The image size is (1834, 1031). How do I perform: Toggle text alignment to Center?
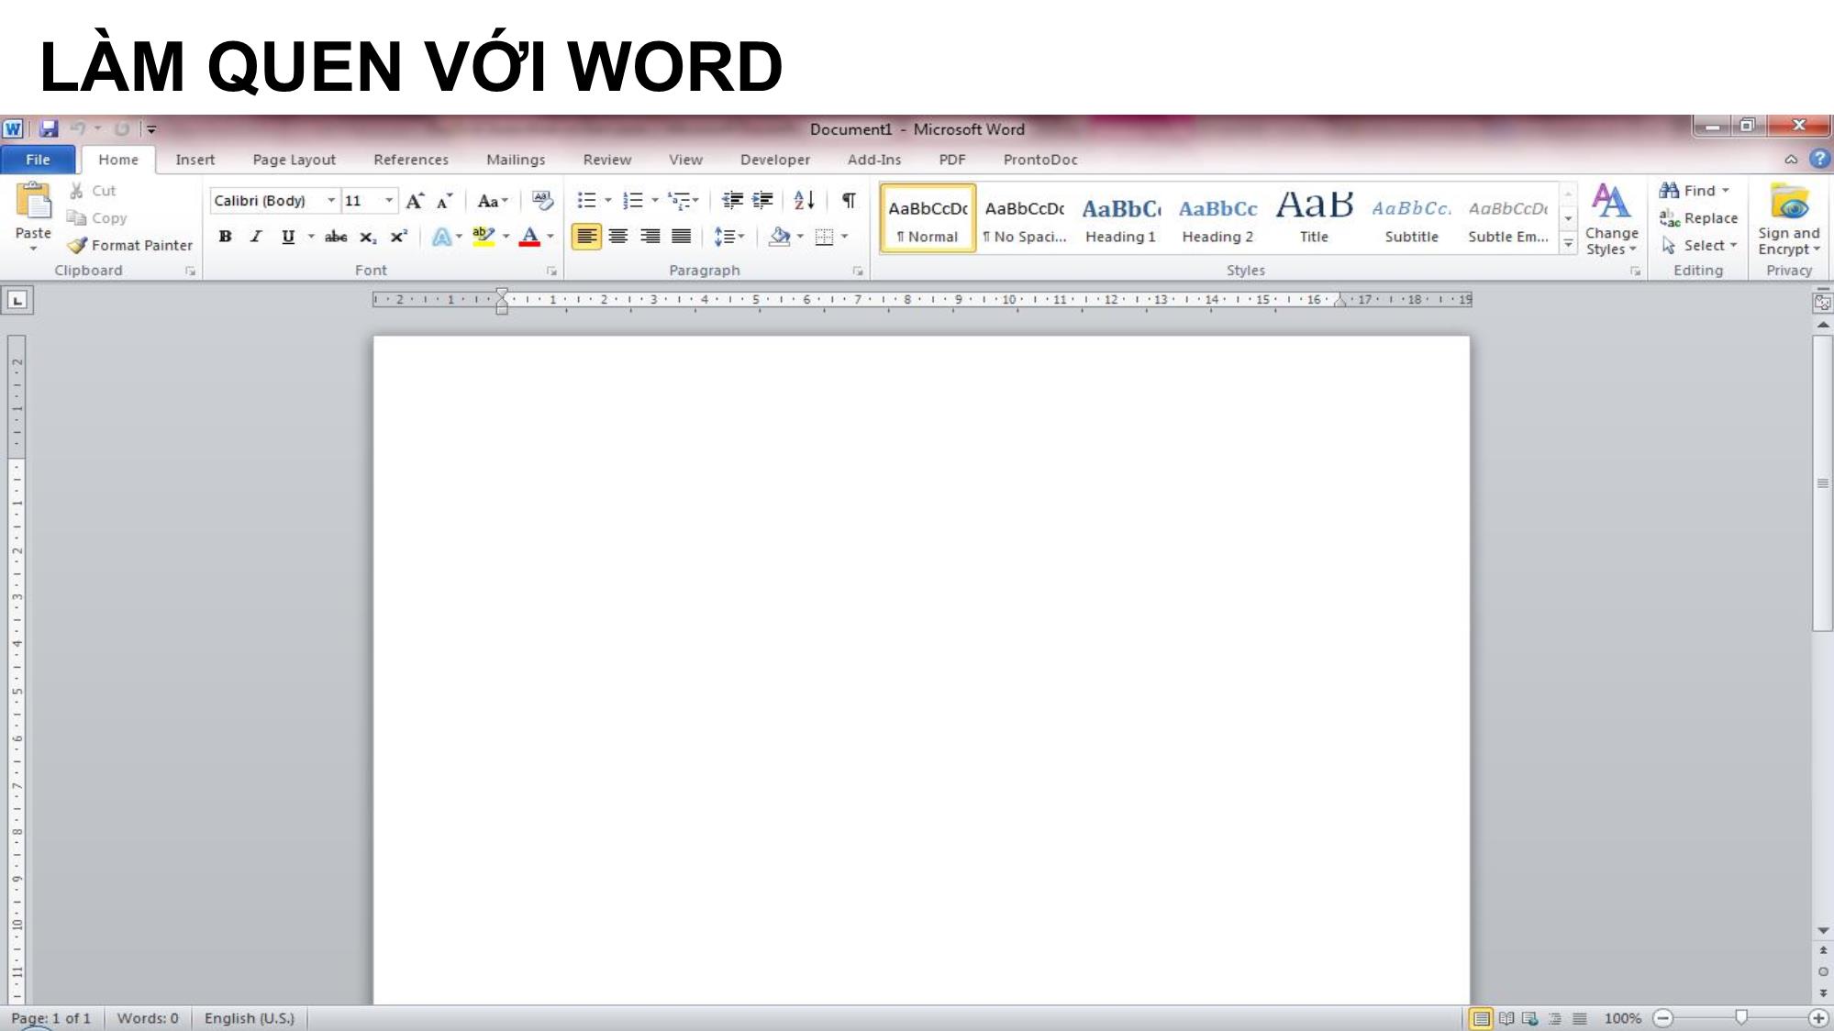tap(617, 237)
